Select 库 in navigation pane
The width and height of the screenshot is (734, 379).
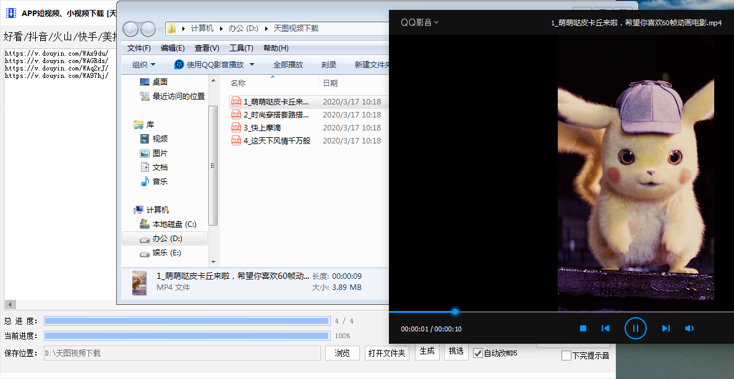pyautogui.click(x=144, y=124)
